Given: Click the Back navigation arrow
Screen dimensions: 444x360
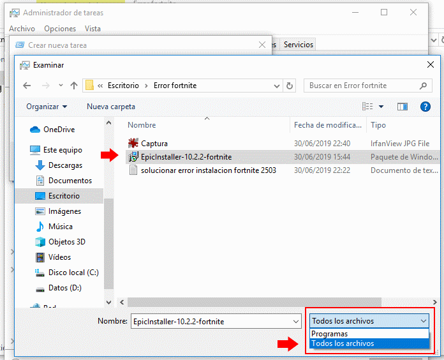Looking at the screenshot, I should point(26,86).
